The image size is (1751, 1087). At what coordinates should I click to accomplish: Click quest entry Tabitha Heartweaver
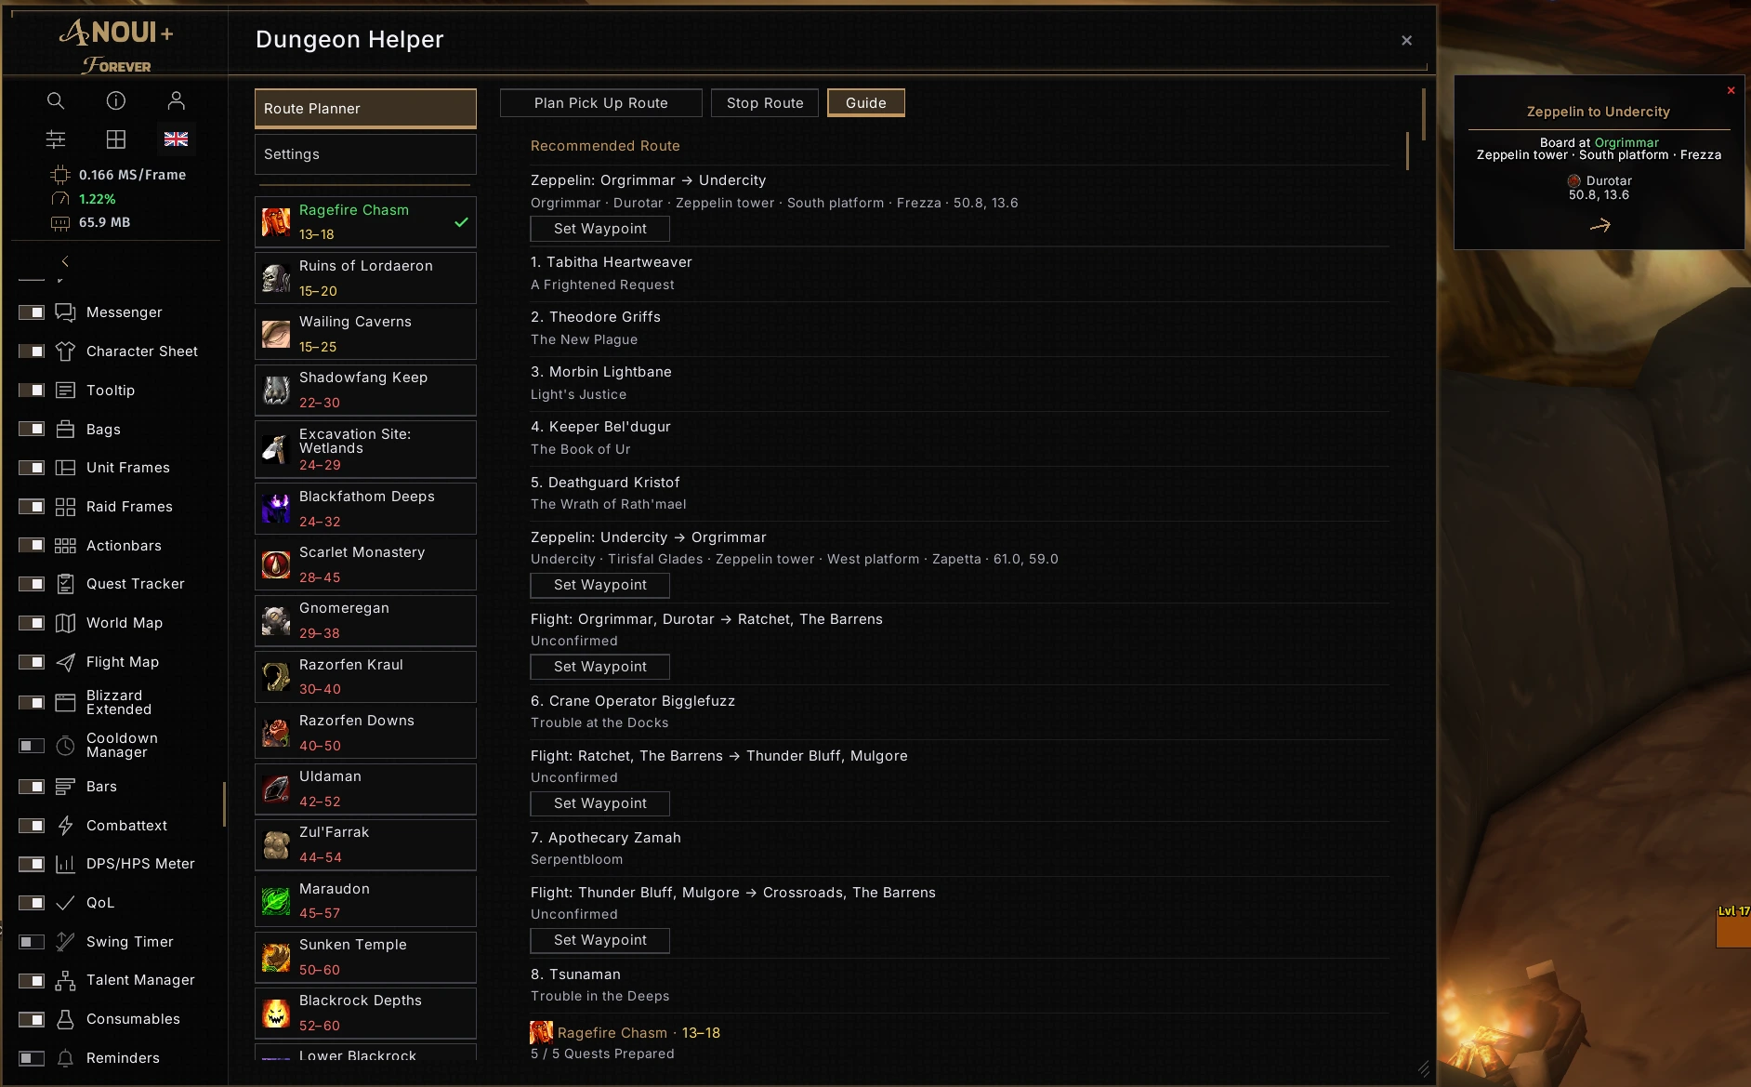[612, 262]
